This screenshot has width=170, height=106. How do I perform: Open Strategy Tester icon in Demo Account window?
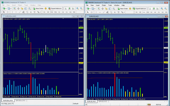pos(114,9)
